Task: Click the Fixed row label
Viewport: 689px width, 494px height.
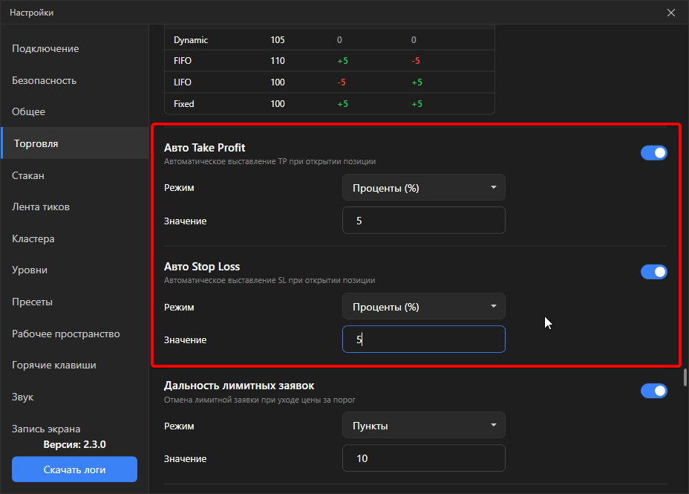Action: (x=183, y=104)
